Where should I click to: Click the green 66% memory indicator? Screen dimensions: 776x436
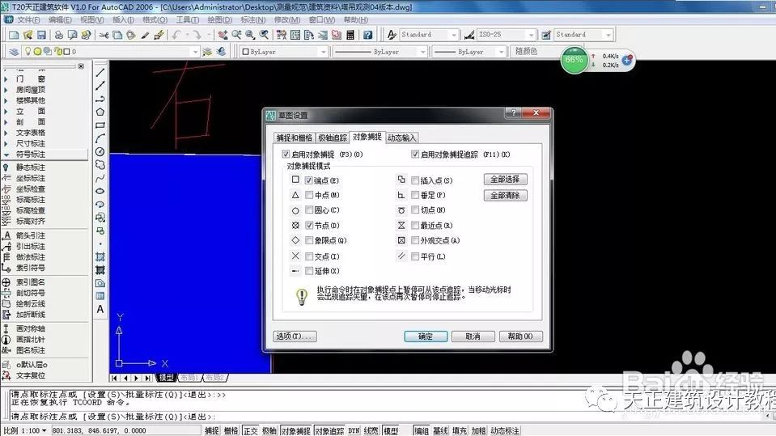(574, 61)
